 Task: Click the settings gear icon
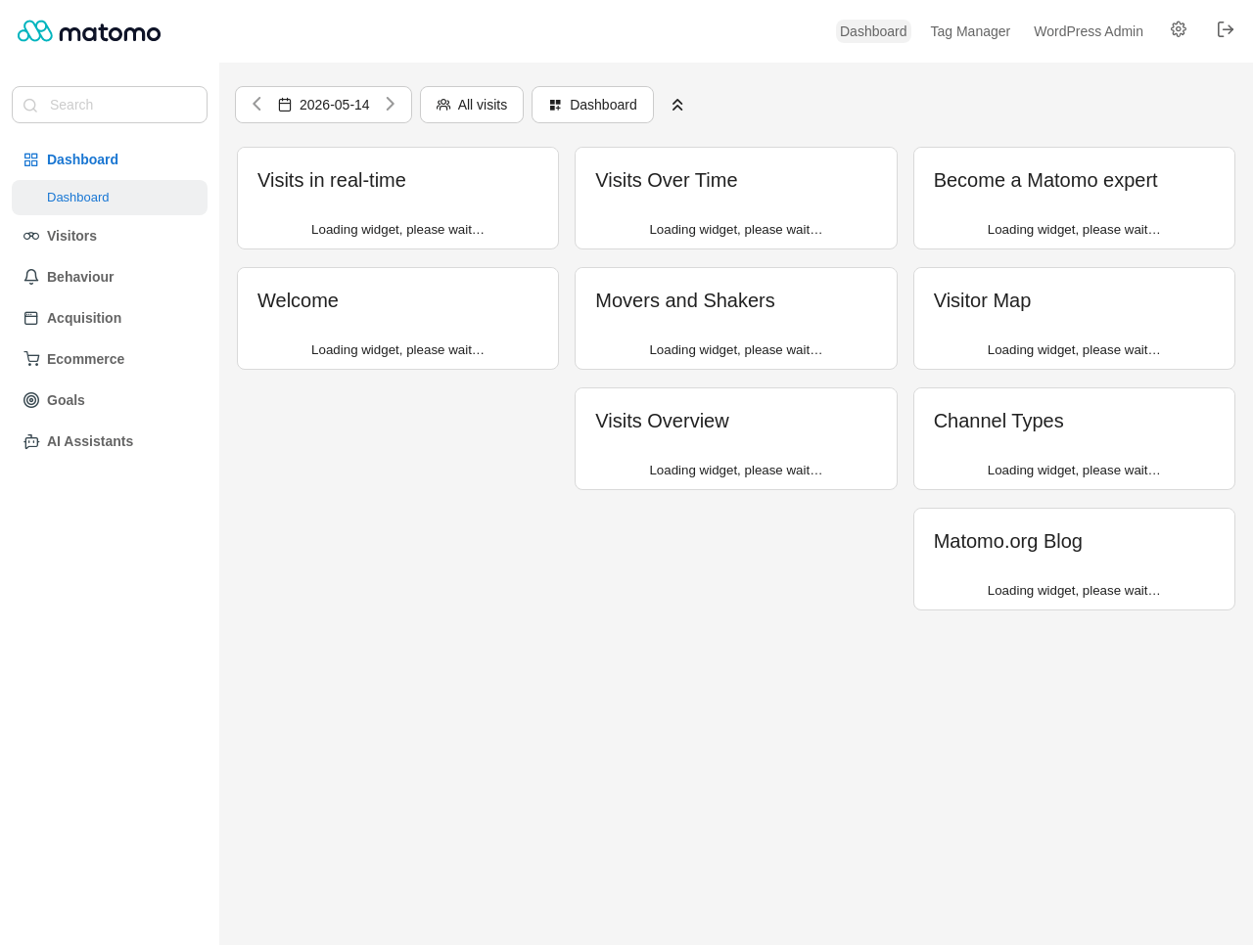(x=1179, y=29)
